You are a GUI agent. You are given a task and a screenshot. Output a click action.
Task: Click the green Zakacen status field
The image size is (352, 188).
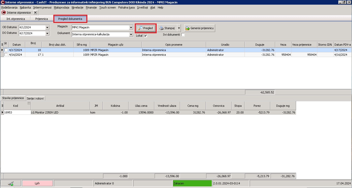pyautogui.click(x=192, y=183)
